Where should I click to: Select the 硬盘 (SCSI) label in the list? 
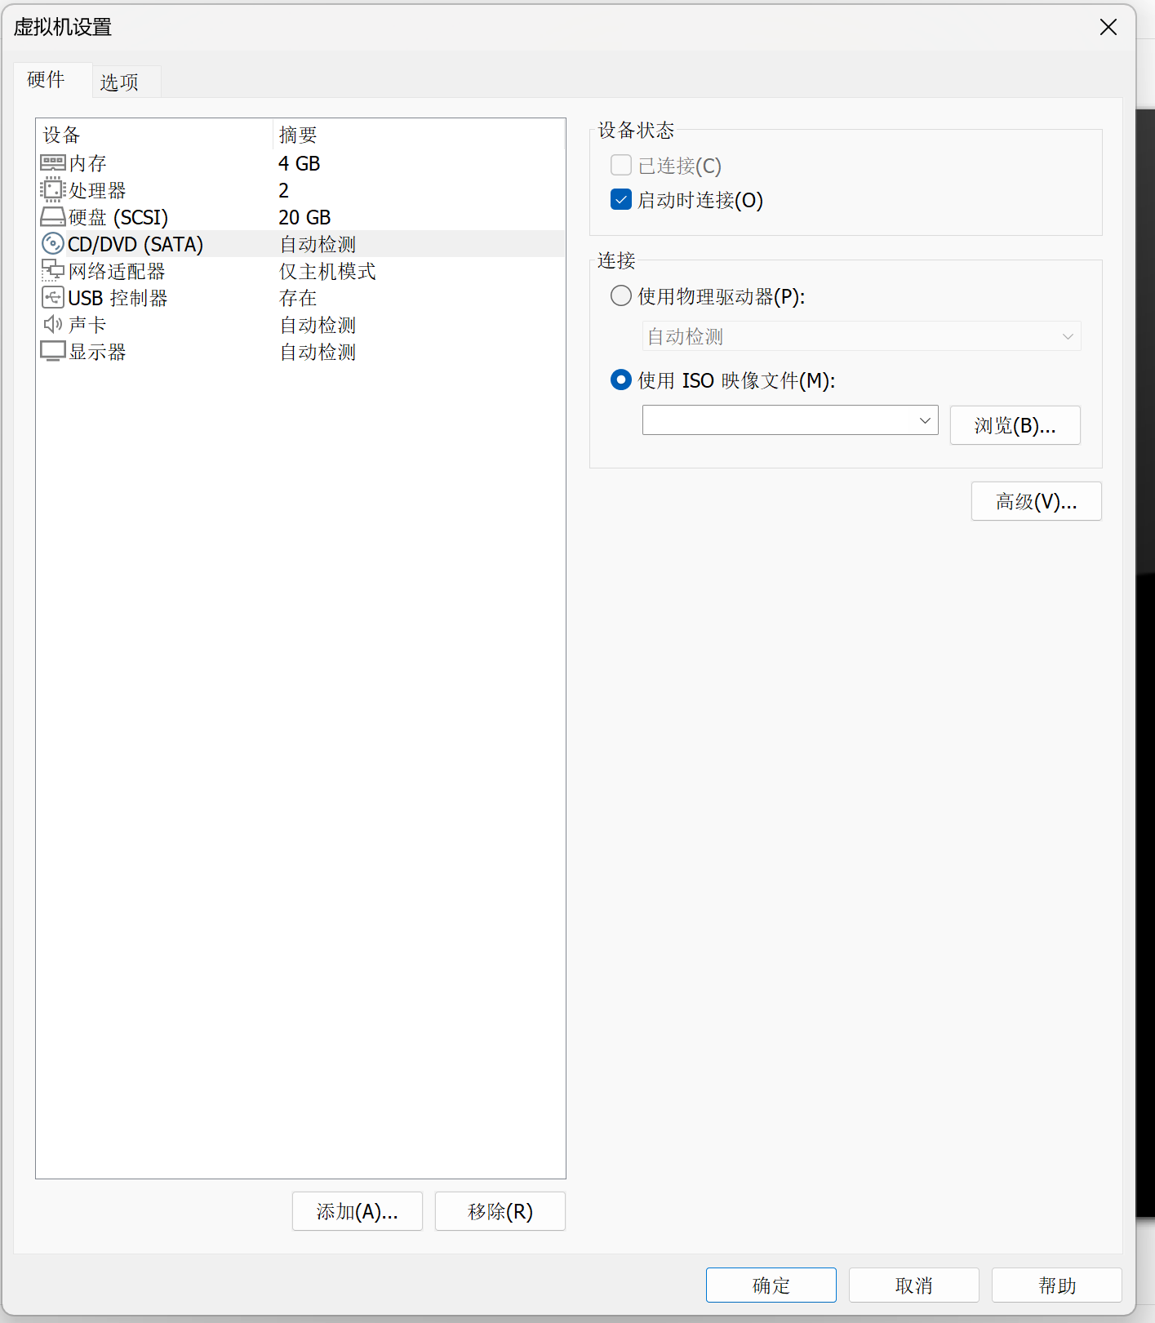[118, 217]
